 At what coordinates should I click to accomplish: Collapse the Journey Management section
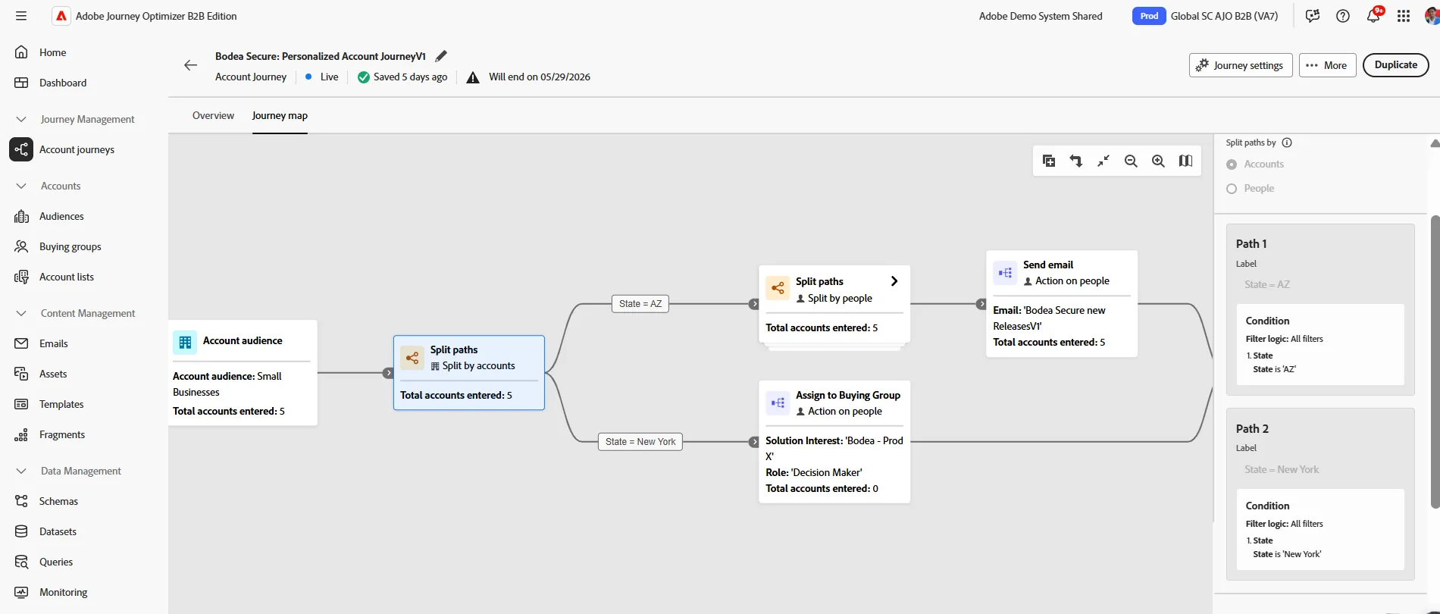(21, 119)
